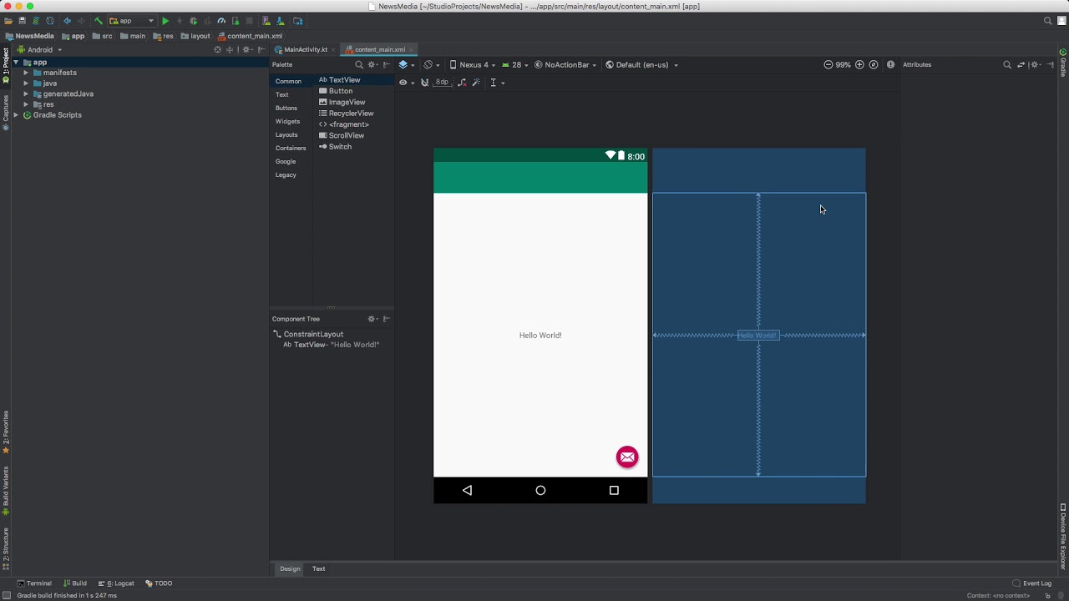This screenshot has height=601, width=1069.
Task: Search the Palette with the magnifier icon
Action: click(359, 65)
